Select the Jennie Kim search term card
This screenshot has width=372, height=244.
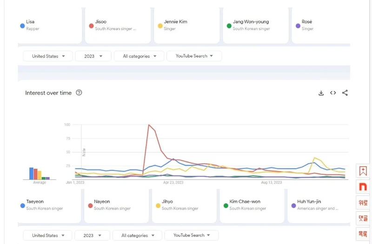point(186,25)
